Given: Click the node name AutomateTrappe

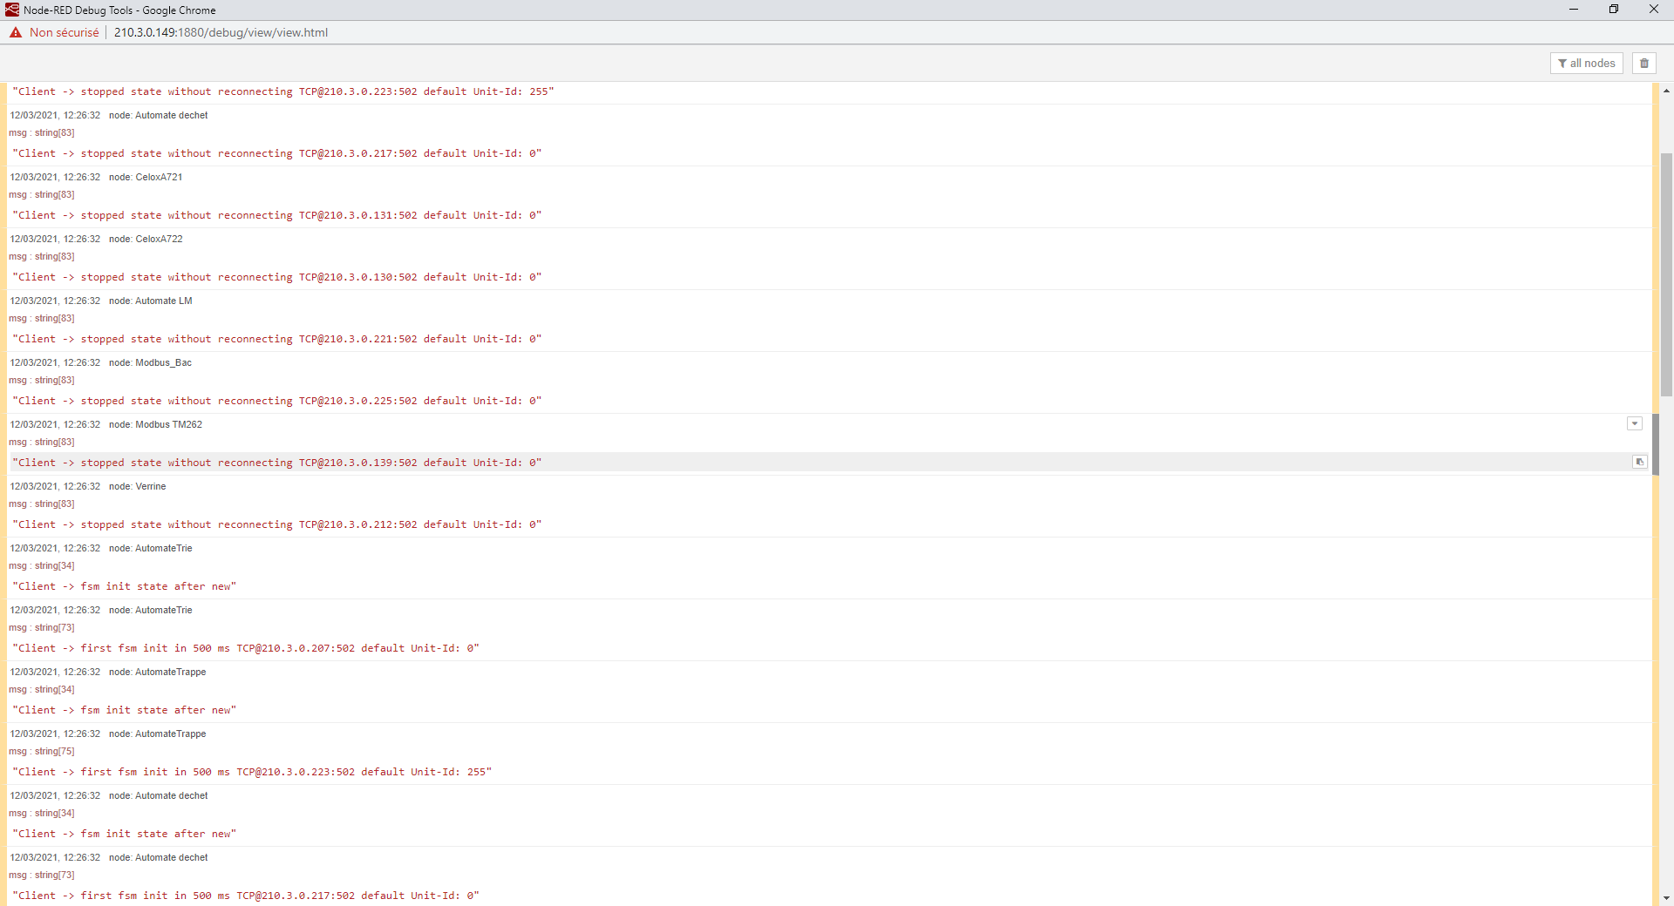Looking at the screenshot, I should pyautogui.click(x=170, y=672).
